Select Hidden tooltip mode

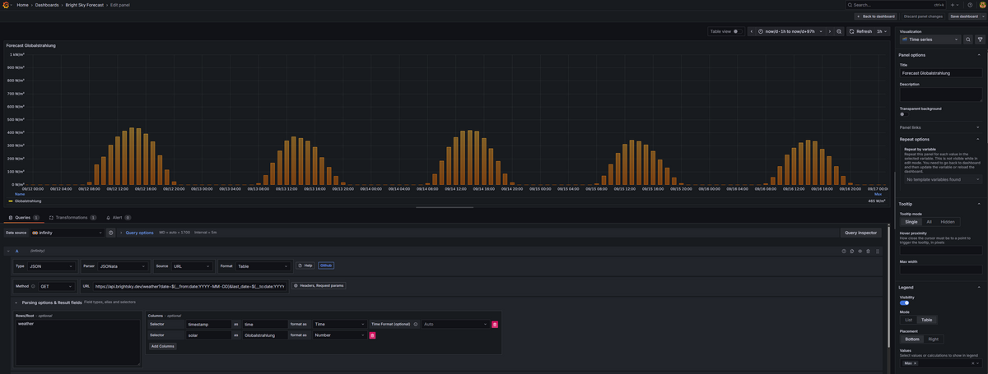[x=948, y=222]
